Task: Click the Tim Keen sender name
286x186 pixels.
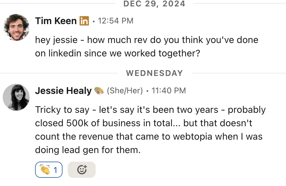Action: point(56,21)
